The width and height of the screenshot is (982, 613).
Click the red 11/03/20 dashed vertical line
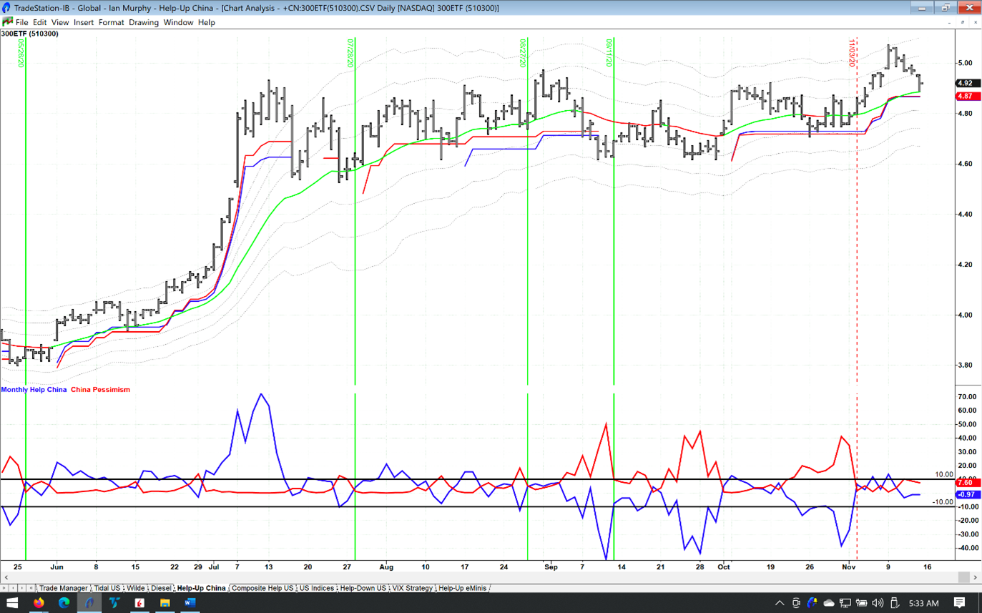(x=857, y=286)
